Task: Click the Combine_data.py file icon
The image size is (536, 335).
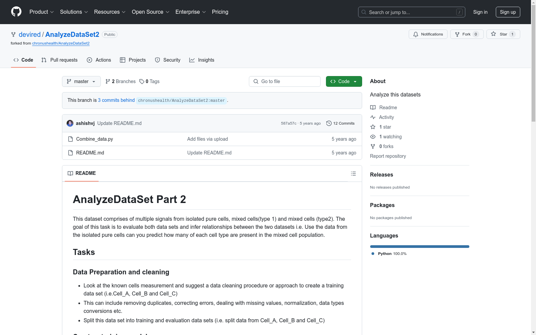Action: tap(70, 139)
